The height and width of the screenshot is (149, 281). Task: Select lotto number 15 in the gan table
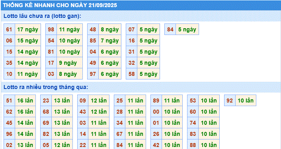[9, 52]
